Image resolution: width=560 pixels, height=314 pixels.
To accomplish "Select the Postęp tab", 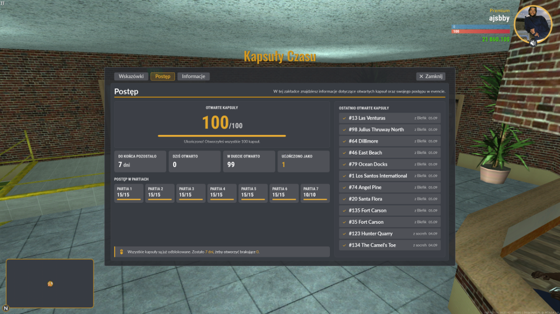I will [x=162, y=77].
